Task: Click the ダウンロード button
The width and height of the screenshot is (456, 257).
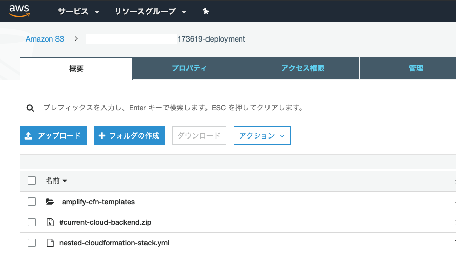Action: coord(199,135)
